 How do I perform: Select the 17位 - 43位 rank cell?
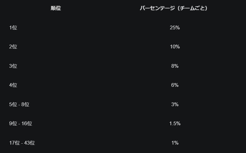click(x=22, y=143)
